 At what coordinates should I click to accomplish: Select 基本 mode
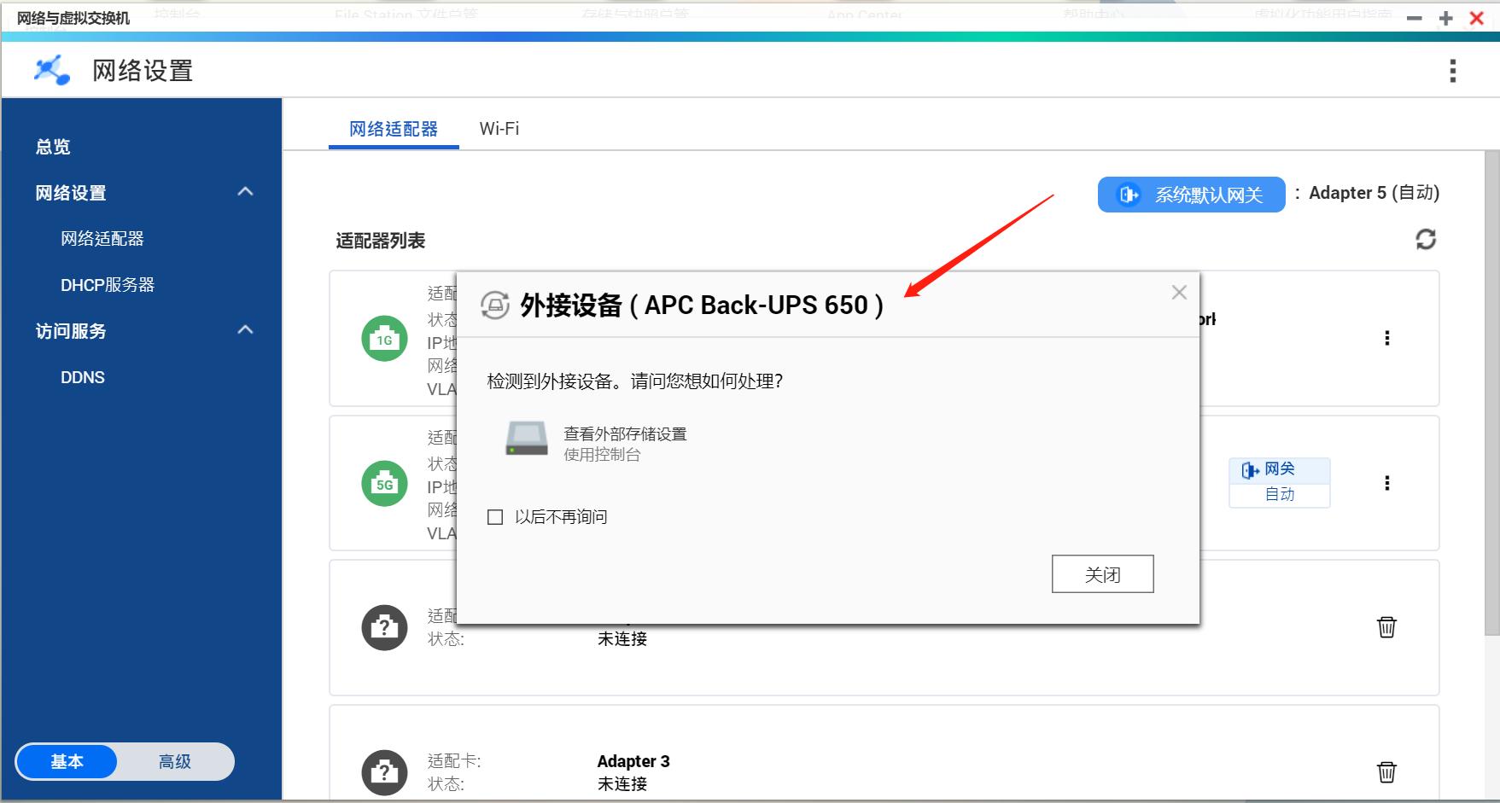[x=67, y=761]
